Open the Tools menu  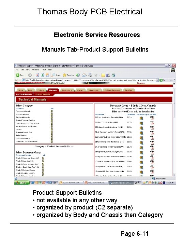(x=44, y=70)
